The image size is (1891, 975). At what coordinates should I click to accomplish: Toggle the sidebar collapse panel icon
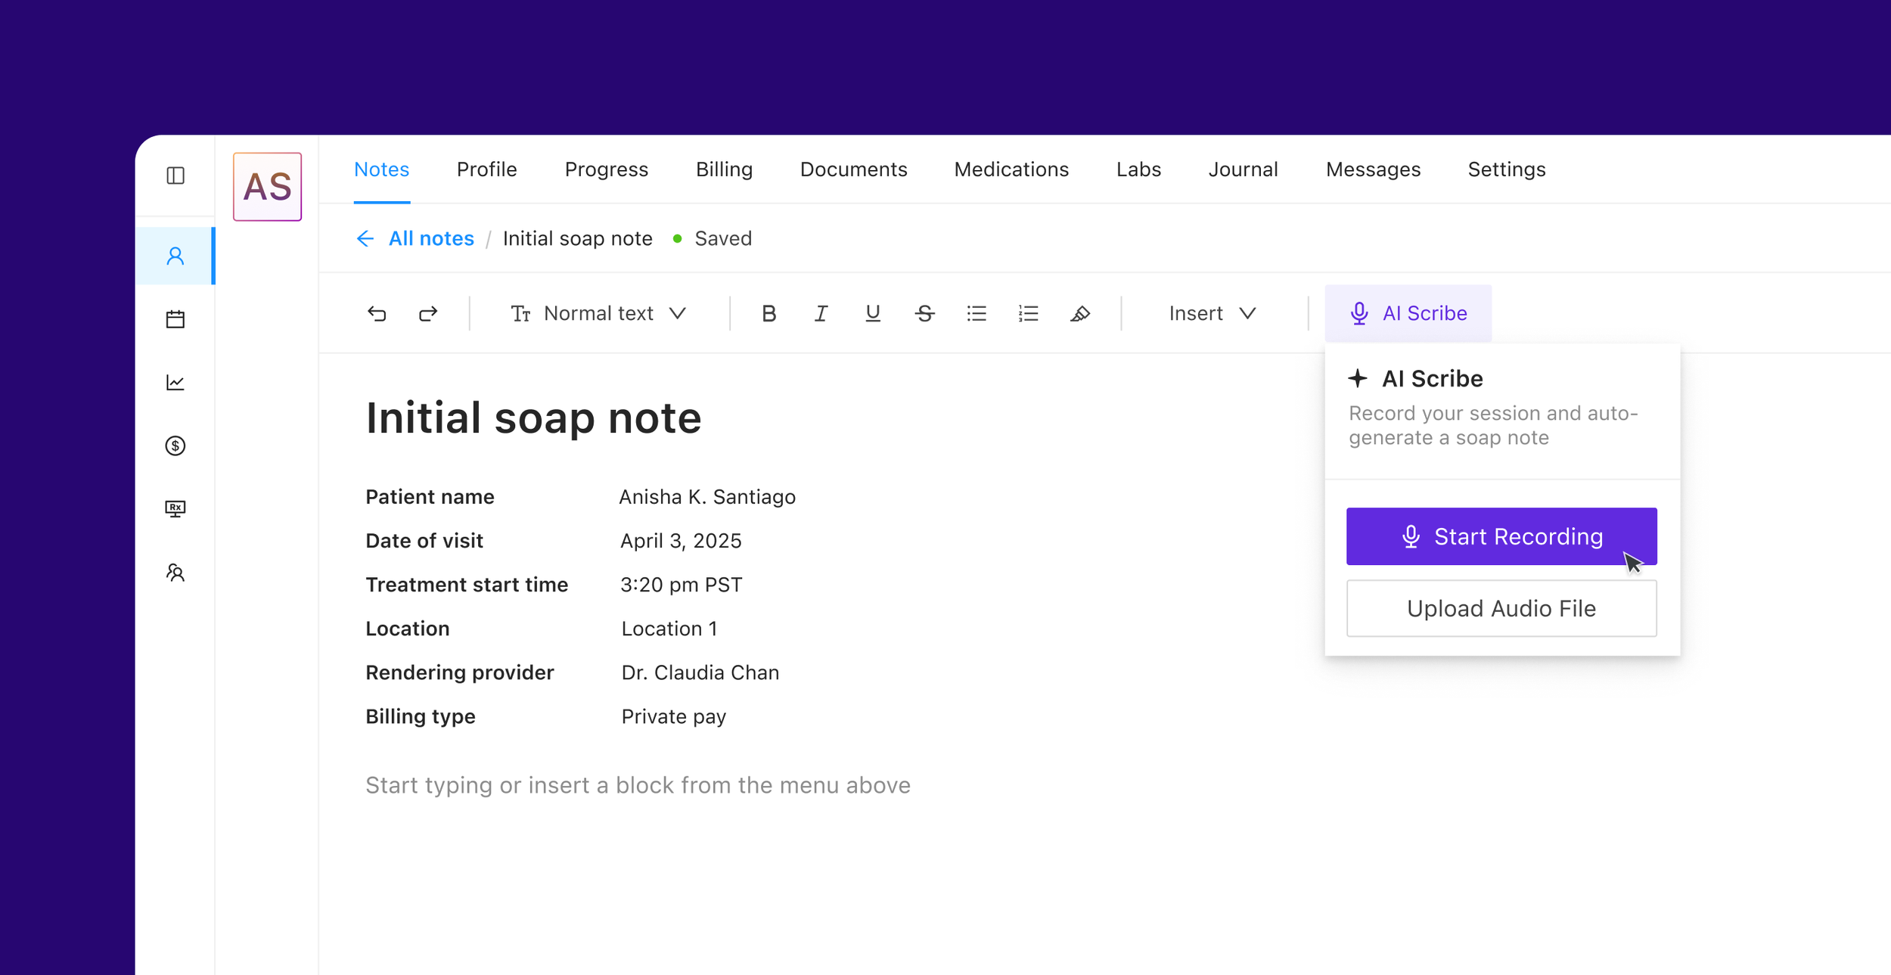[x=175, y=175]
